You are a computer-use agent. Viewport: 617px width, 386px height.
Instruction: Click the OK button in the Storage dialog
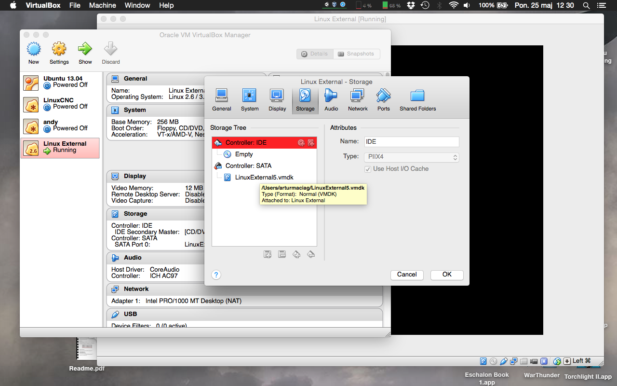pos(447,275)
